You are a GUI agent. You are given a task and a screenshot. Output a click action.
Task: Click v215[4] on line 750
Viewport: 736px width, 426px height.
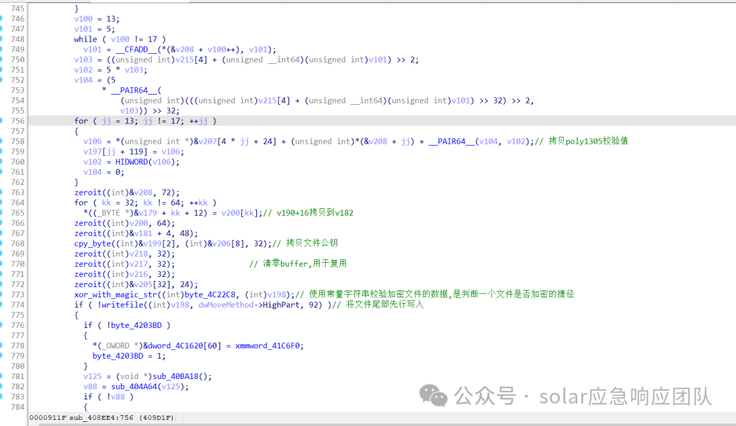(x=191, y=59)
